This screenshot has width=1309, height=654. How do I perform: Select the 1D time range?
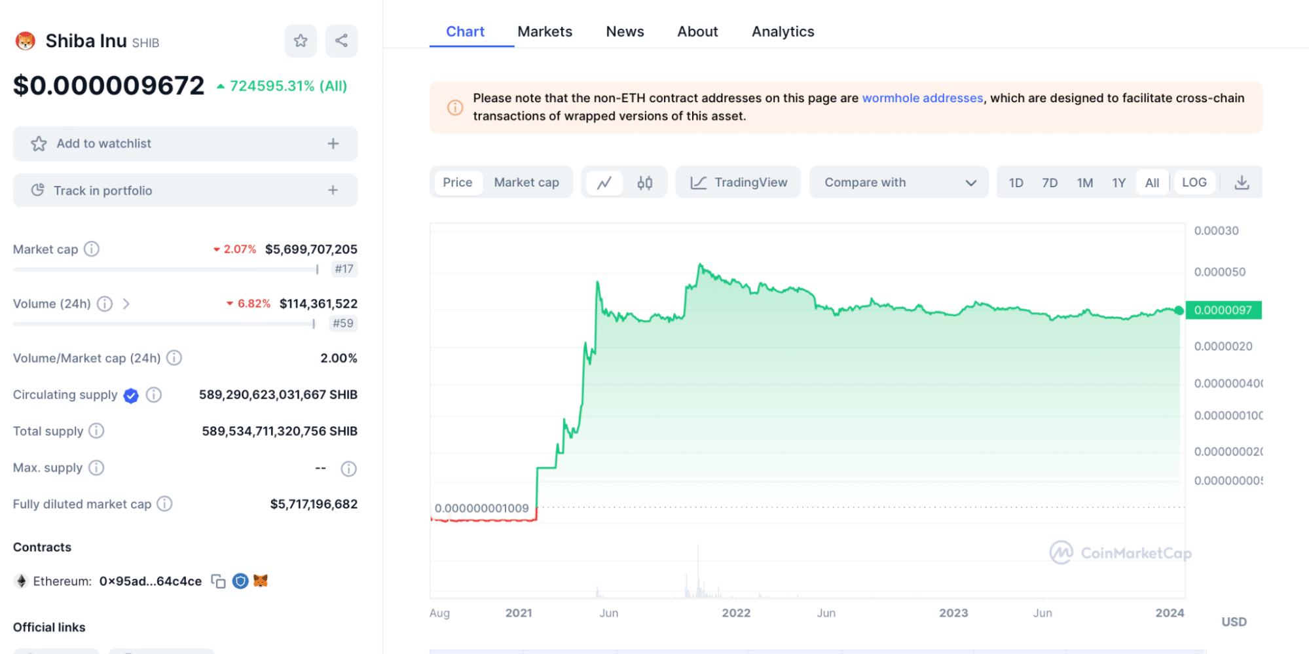click(x=1016, y=183)
